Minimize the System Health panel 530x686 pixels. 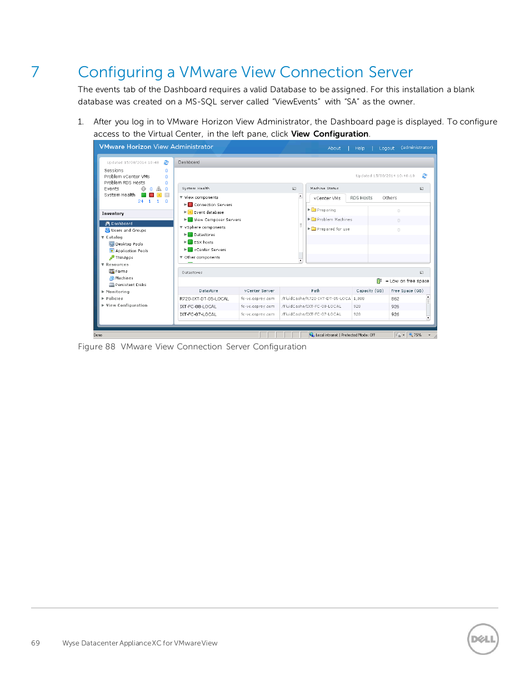294,189
